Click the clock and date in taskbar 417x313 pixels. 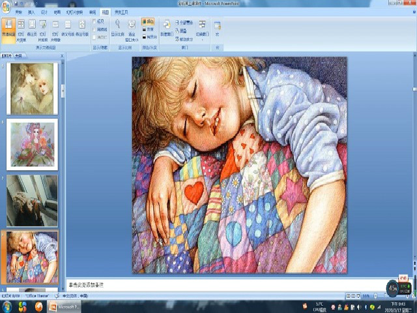[x=398, y=307]
